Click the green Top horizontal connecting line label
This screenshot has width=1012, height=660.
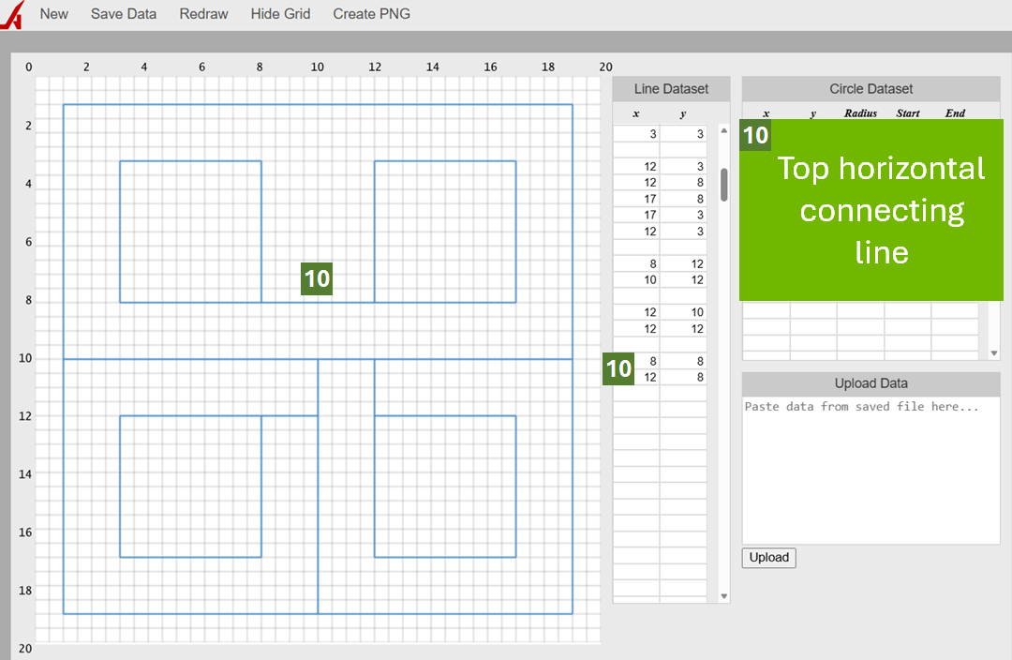pyautogui.click(x=882, y=210)
